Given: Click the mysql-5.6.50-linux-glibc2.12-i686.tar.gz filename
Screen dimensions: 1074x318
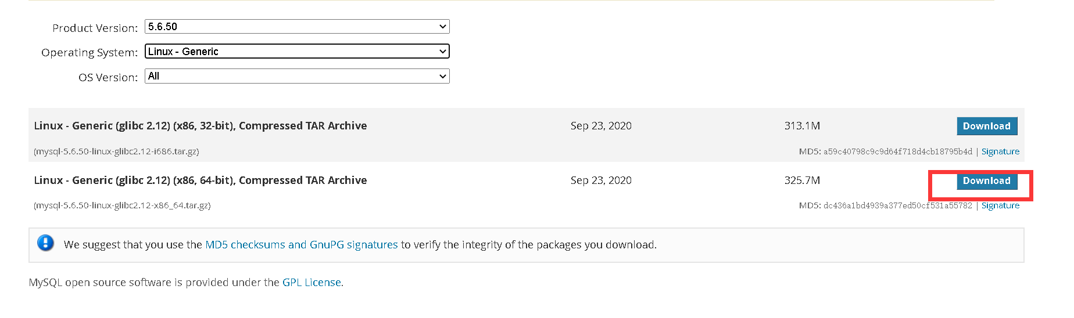Looking at the screenshot, I should point(116,151).
